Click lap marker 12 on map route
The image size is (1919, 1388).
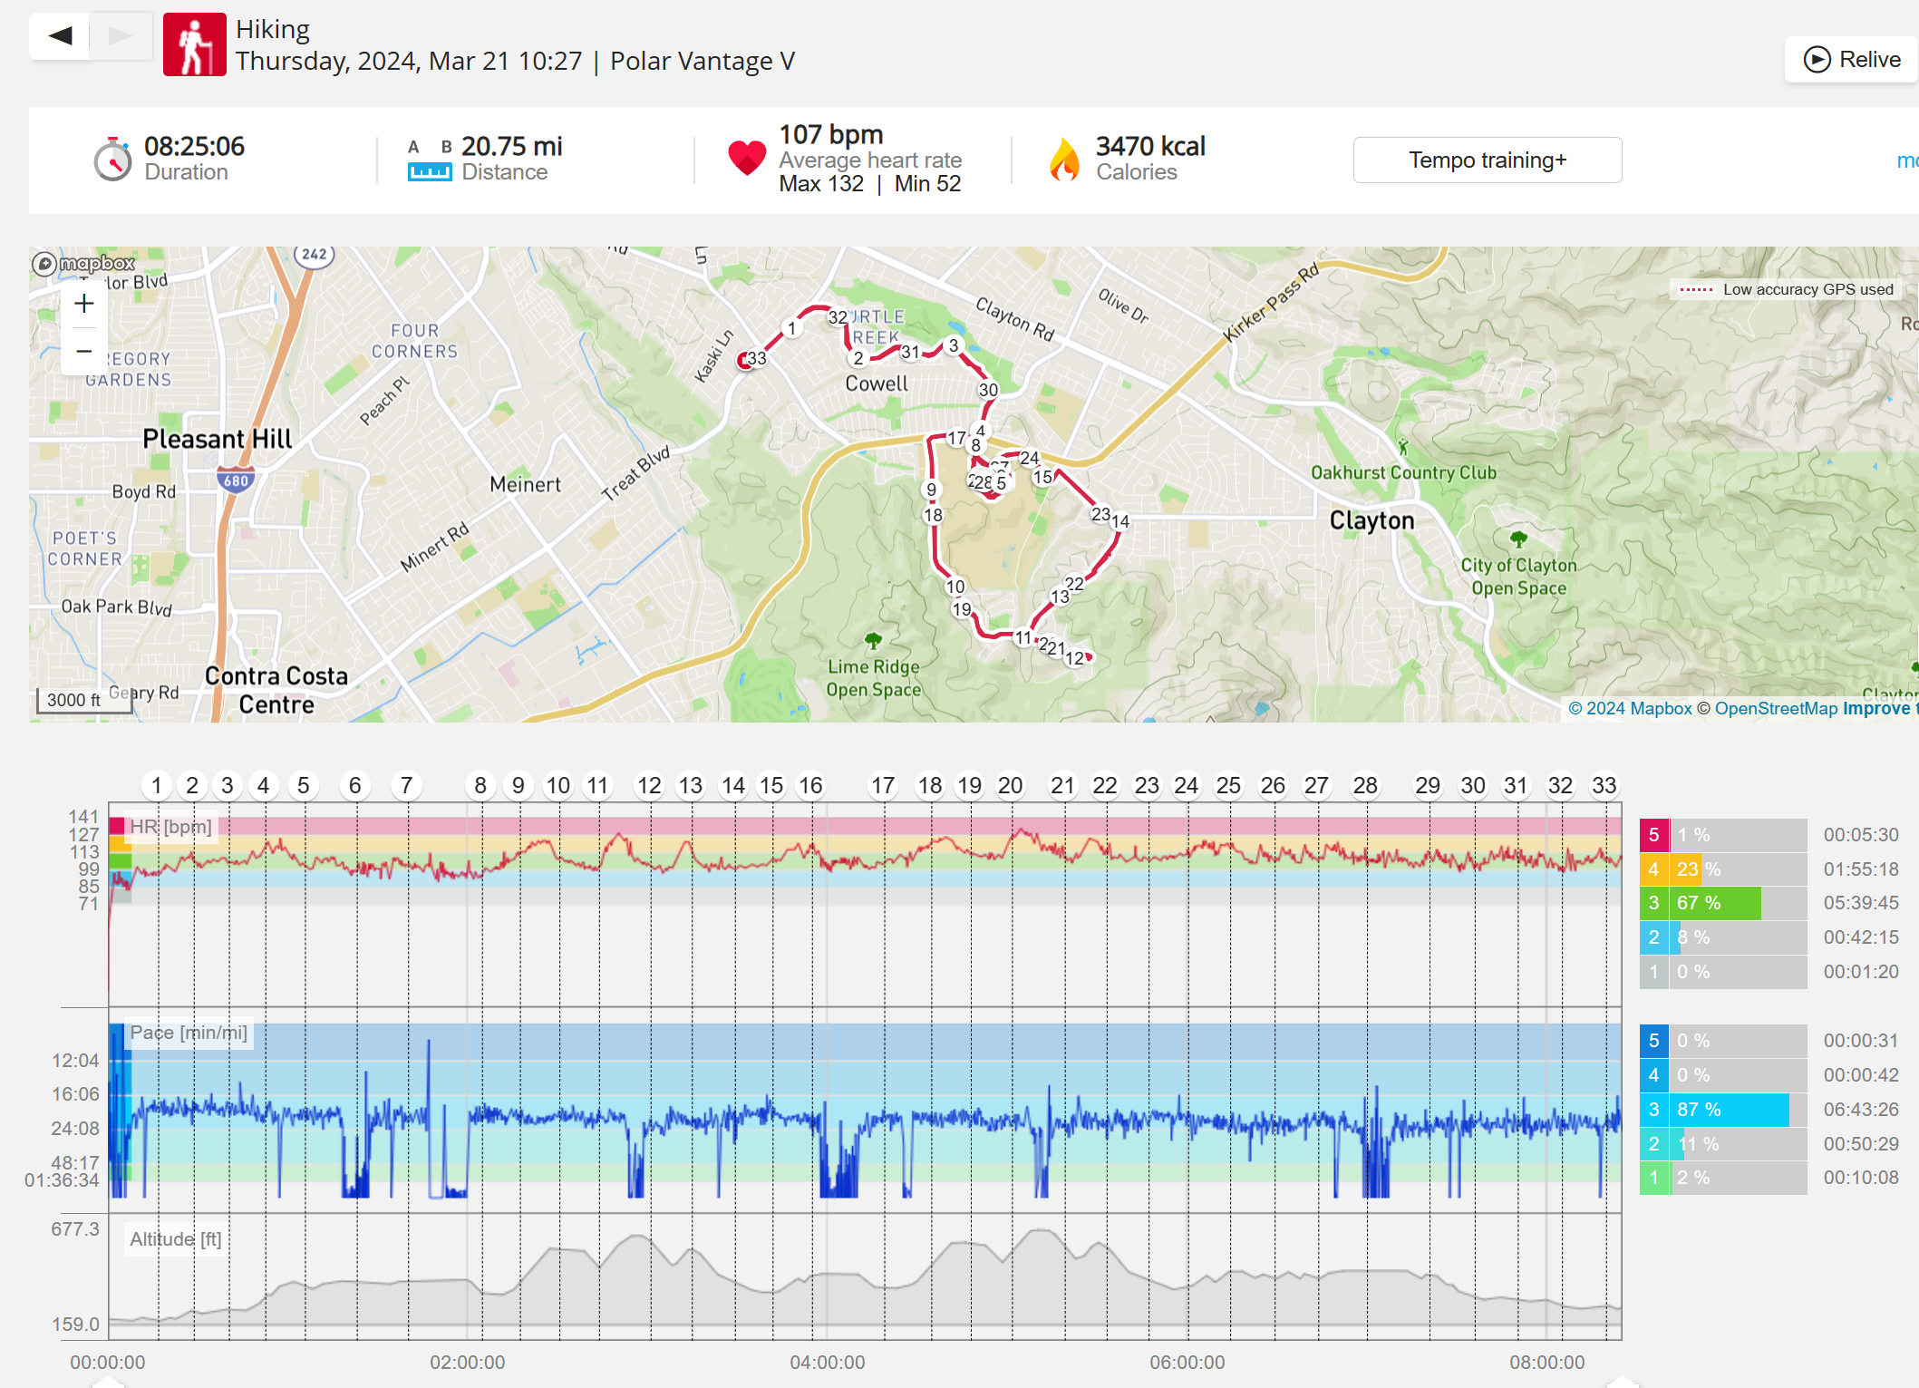[1074, 658]
